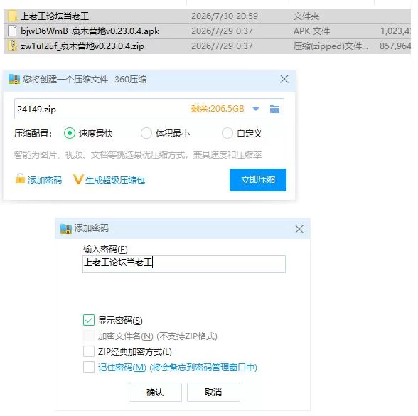Cancel the password dialog with 取消
This screenshot has width=418, height=416.
(213, 392)
